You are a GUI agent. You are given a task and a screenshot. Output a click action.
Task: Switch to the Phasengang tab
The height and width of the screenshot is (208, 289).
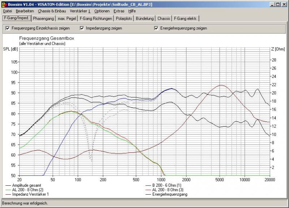point(43,18)
